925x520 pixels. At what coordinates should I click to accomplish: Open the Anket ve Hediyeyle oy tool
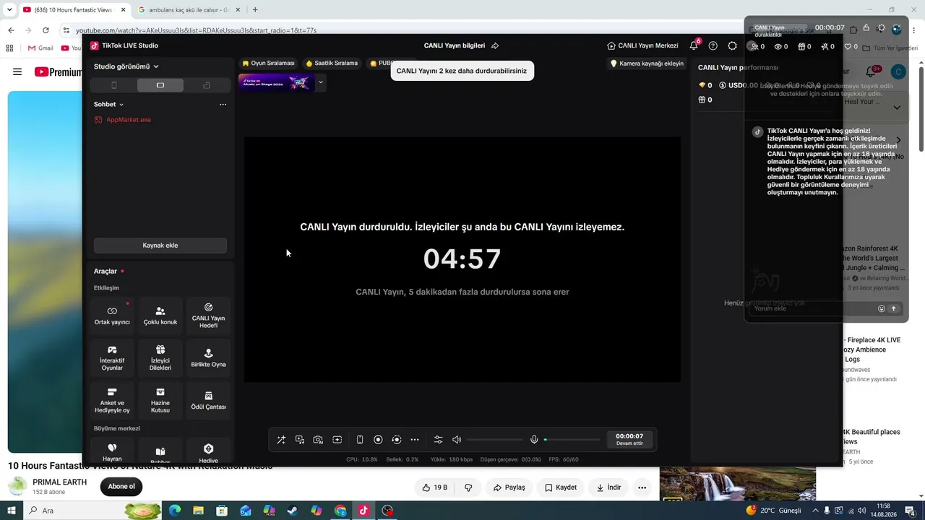[x=112, y=401]
